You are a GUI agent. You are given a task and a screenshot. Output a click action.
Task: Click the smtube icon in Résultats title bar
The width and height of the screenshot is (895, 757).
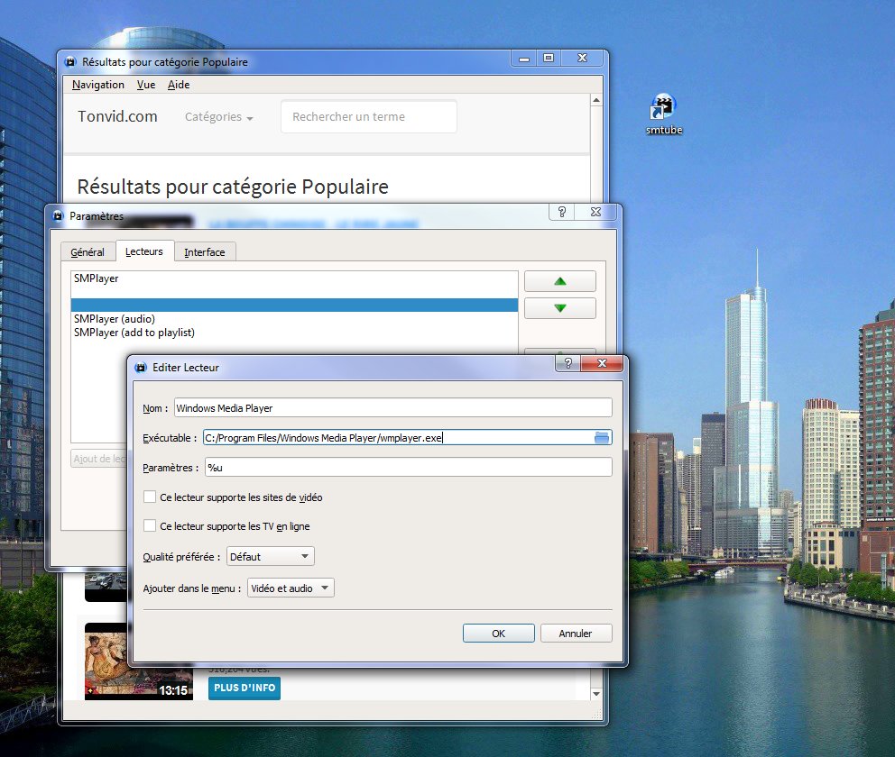(x=70, y=61)
